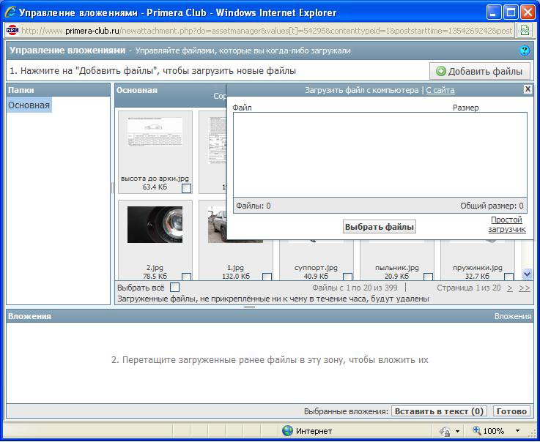Check the box for пыльник.jpg

click(x=428, y=277)
